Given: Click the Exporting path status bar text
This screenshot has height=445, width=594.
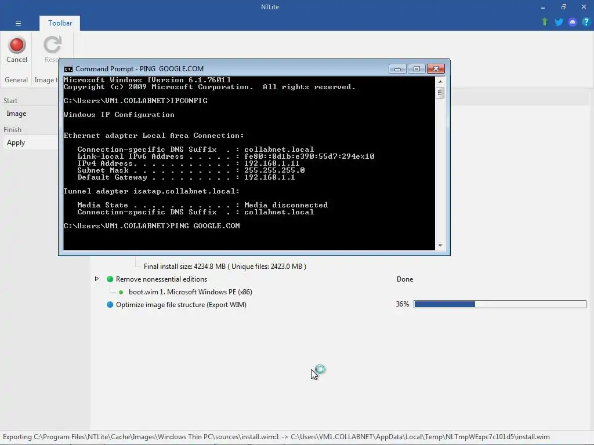Looking at the screenshot, I should (x=276, y=437).
